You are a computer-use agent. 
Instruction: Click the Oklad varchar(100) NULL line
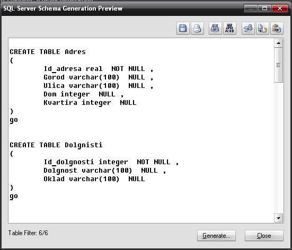pos(94,179)
